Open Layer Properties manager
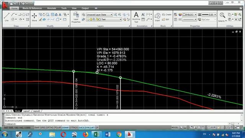 click(76, 17)
